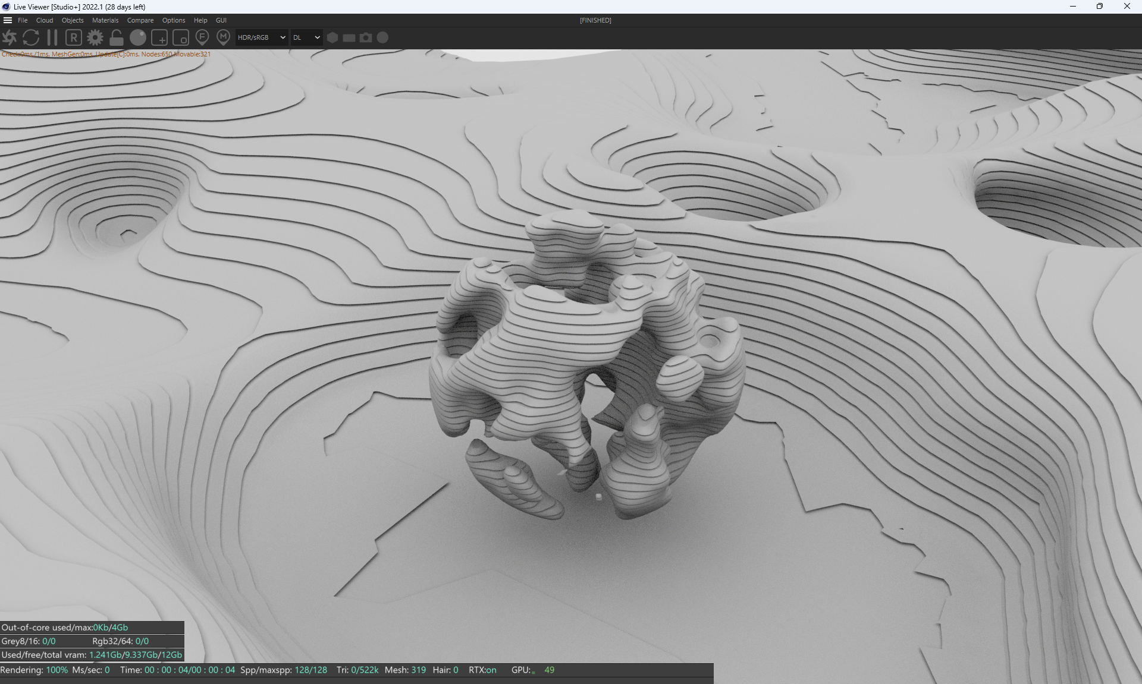
Task: Pause the render with pause icon
Action: [x=52, y=37]
